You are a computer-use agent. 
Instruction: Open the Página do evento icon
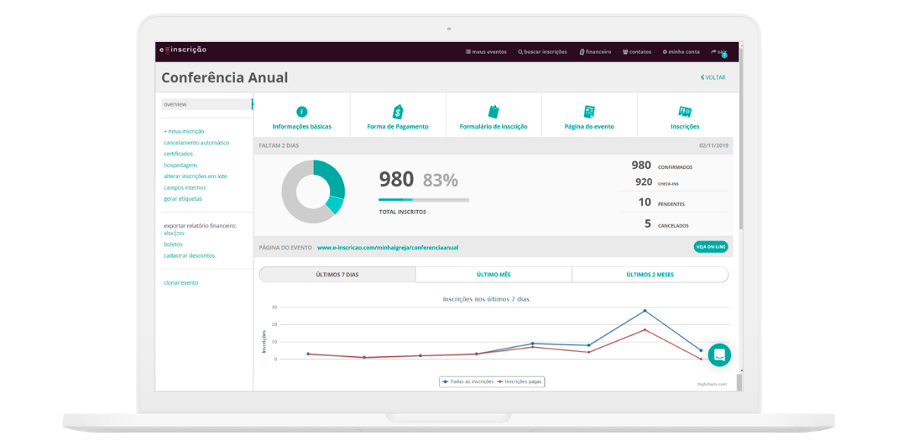589,112
